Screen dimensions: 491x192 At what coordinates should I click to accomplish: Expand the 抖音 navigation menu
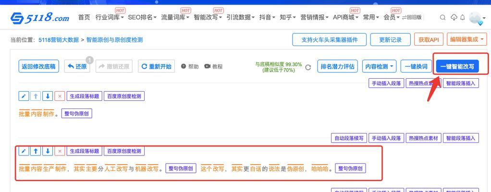pos(267,17)
